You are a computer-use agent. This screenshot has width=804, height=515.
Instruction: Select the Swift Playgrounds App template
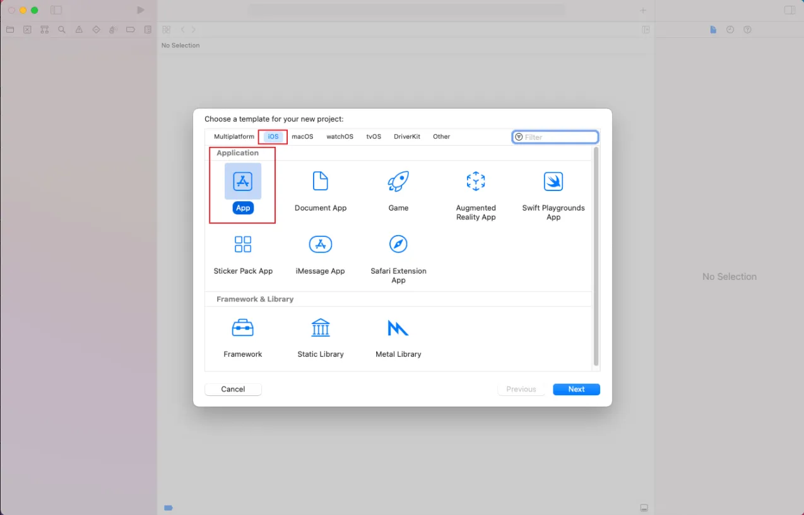pyautogui.click(x=553, y=195)
